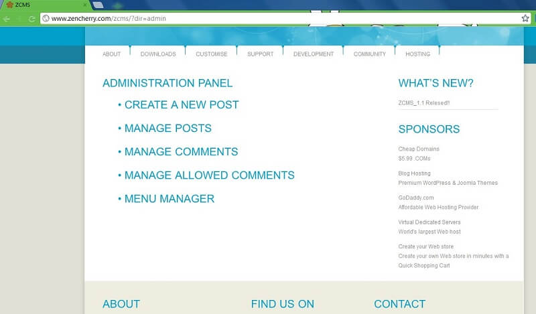Reload the page with refresh icon
The height and width of the screenshot is (314, 536).
32,19
